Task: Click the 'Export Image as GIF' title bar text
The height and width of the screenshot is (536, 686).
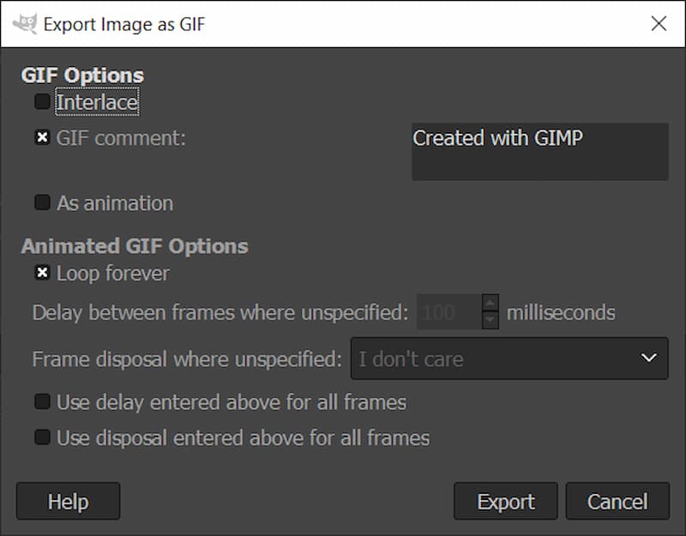Action: (124, 24)
